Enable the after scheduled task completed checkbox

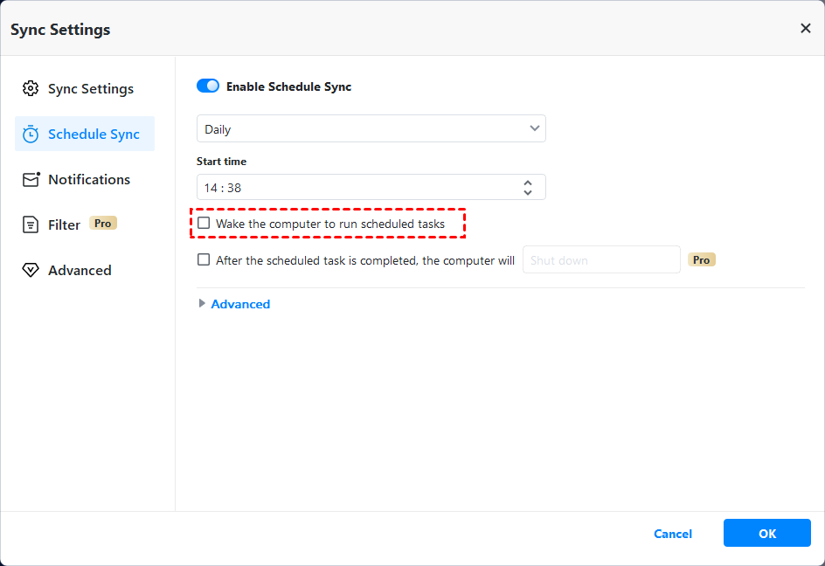click(204, 259)
